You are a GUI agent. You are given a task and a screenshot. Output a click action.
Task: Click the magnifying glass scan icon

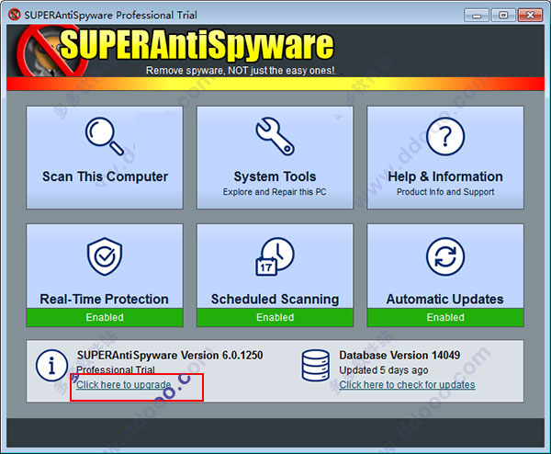pyautogui.click(x=105, y=136)
